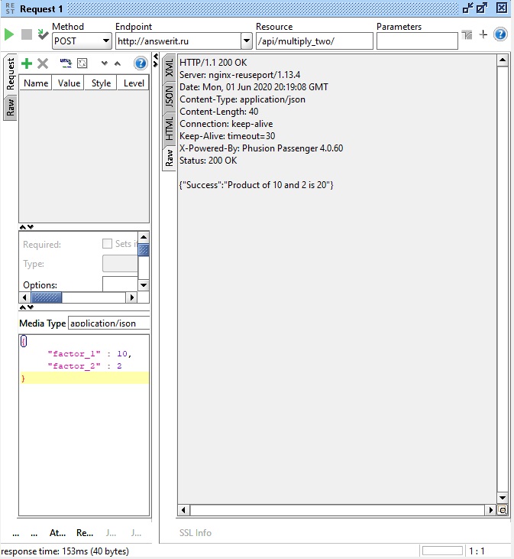Click the square icon beside the URL icon
Image resolution: width=514 pixels, height=559 pixels.
point(82,63)
